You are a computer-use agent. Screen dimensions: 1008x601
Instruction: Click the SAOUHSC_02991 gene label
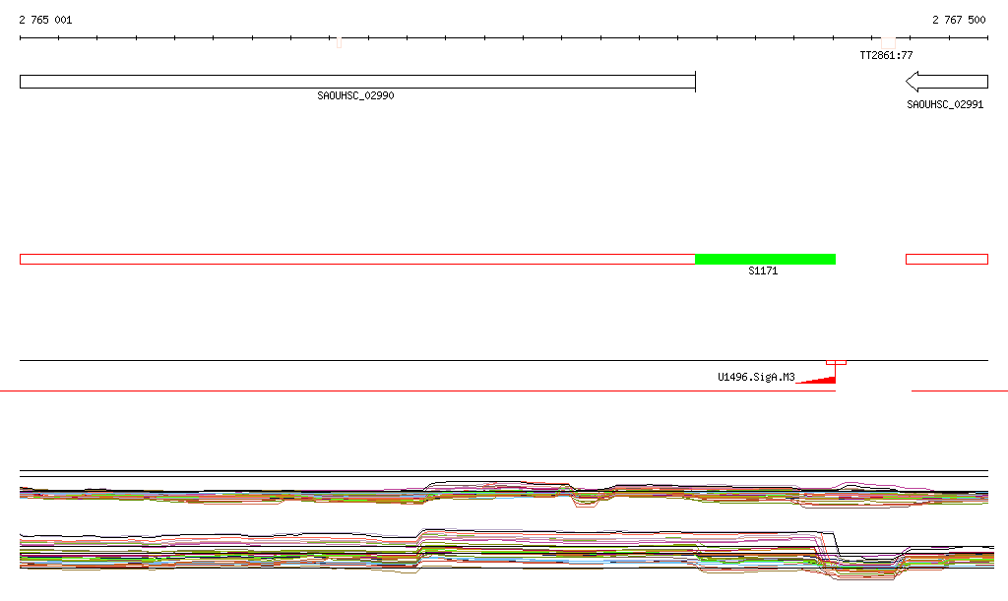tap(945, 103)
